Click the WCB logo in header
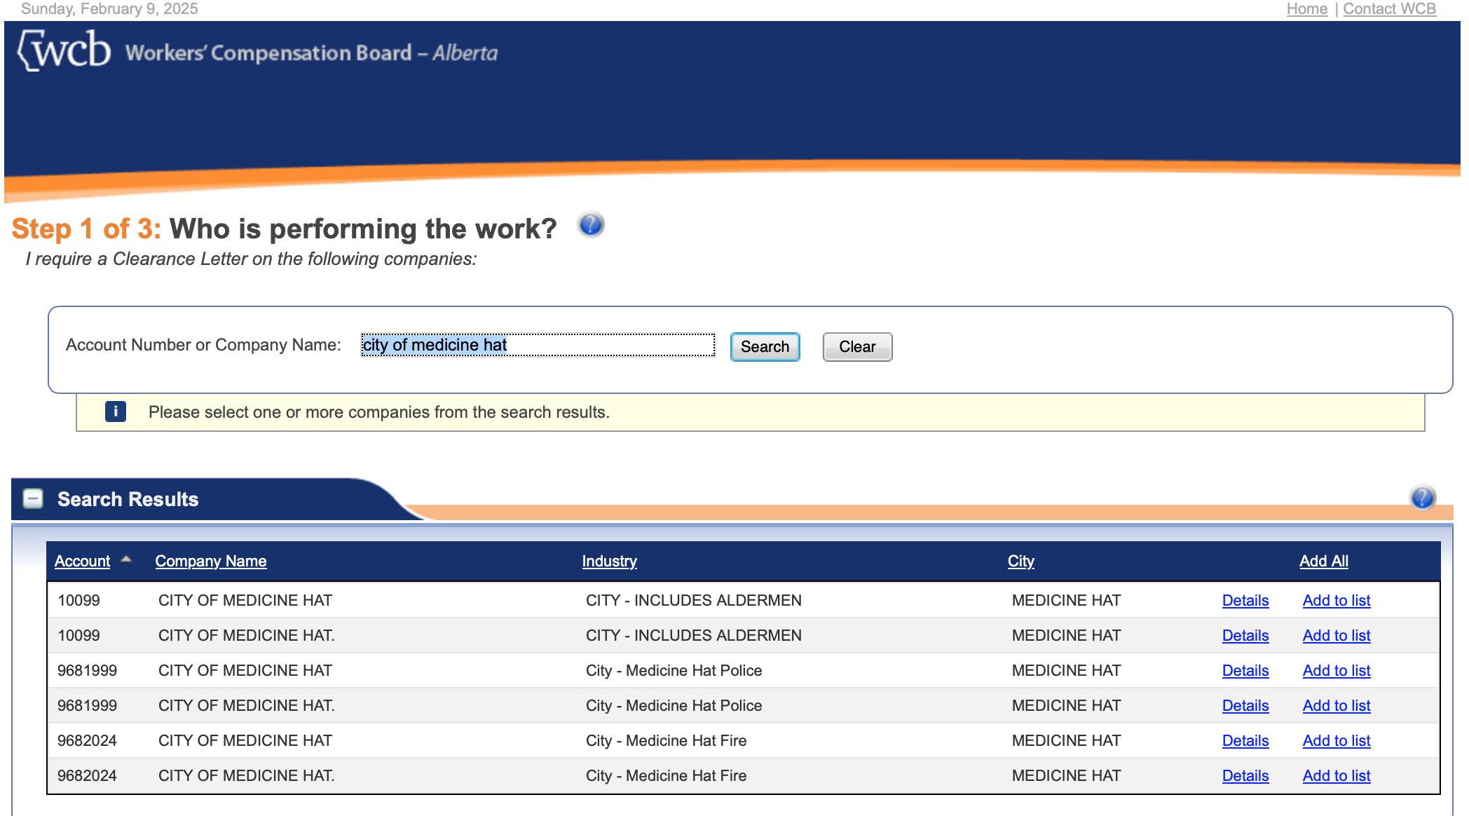This screenshot has height=816, width=1469. click(x=64, y=50)
